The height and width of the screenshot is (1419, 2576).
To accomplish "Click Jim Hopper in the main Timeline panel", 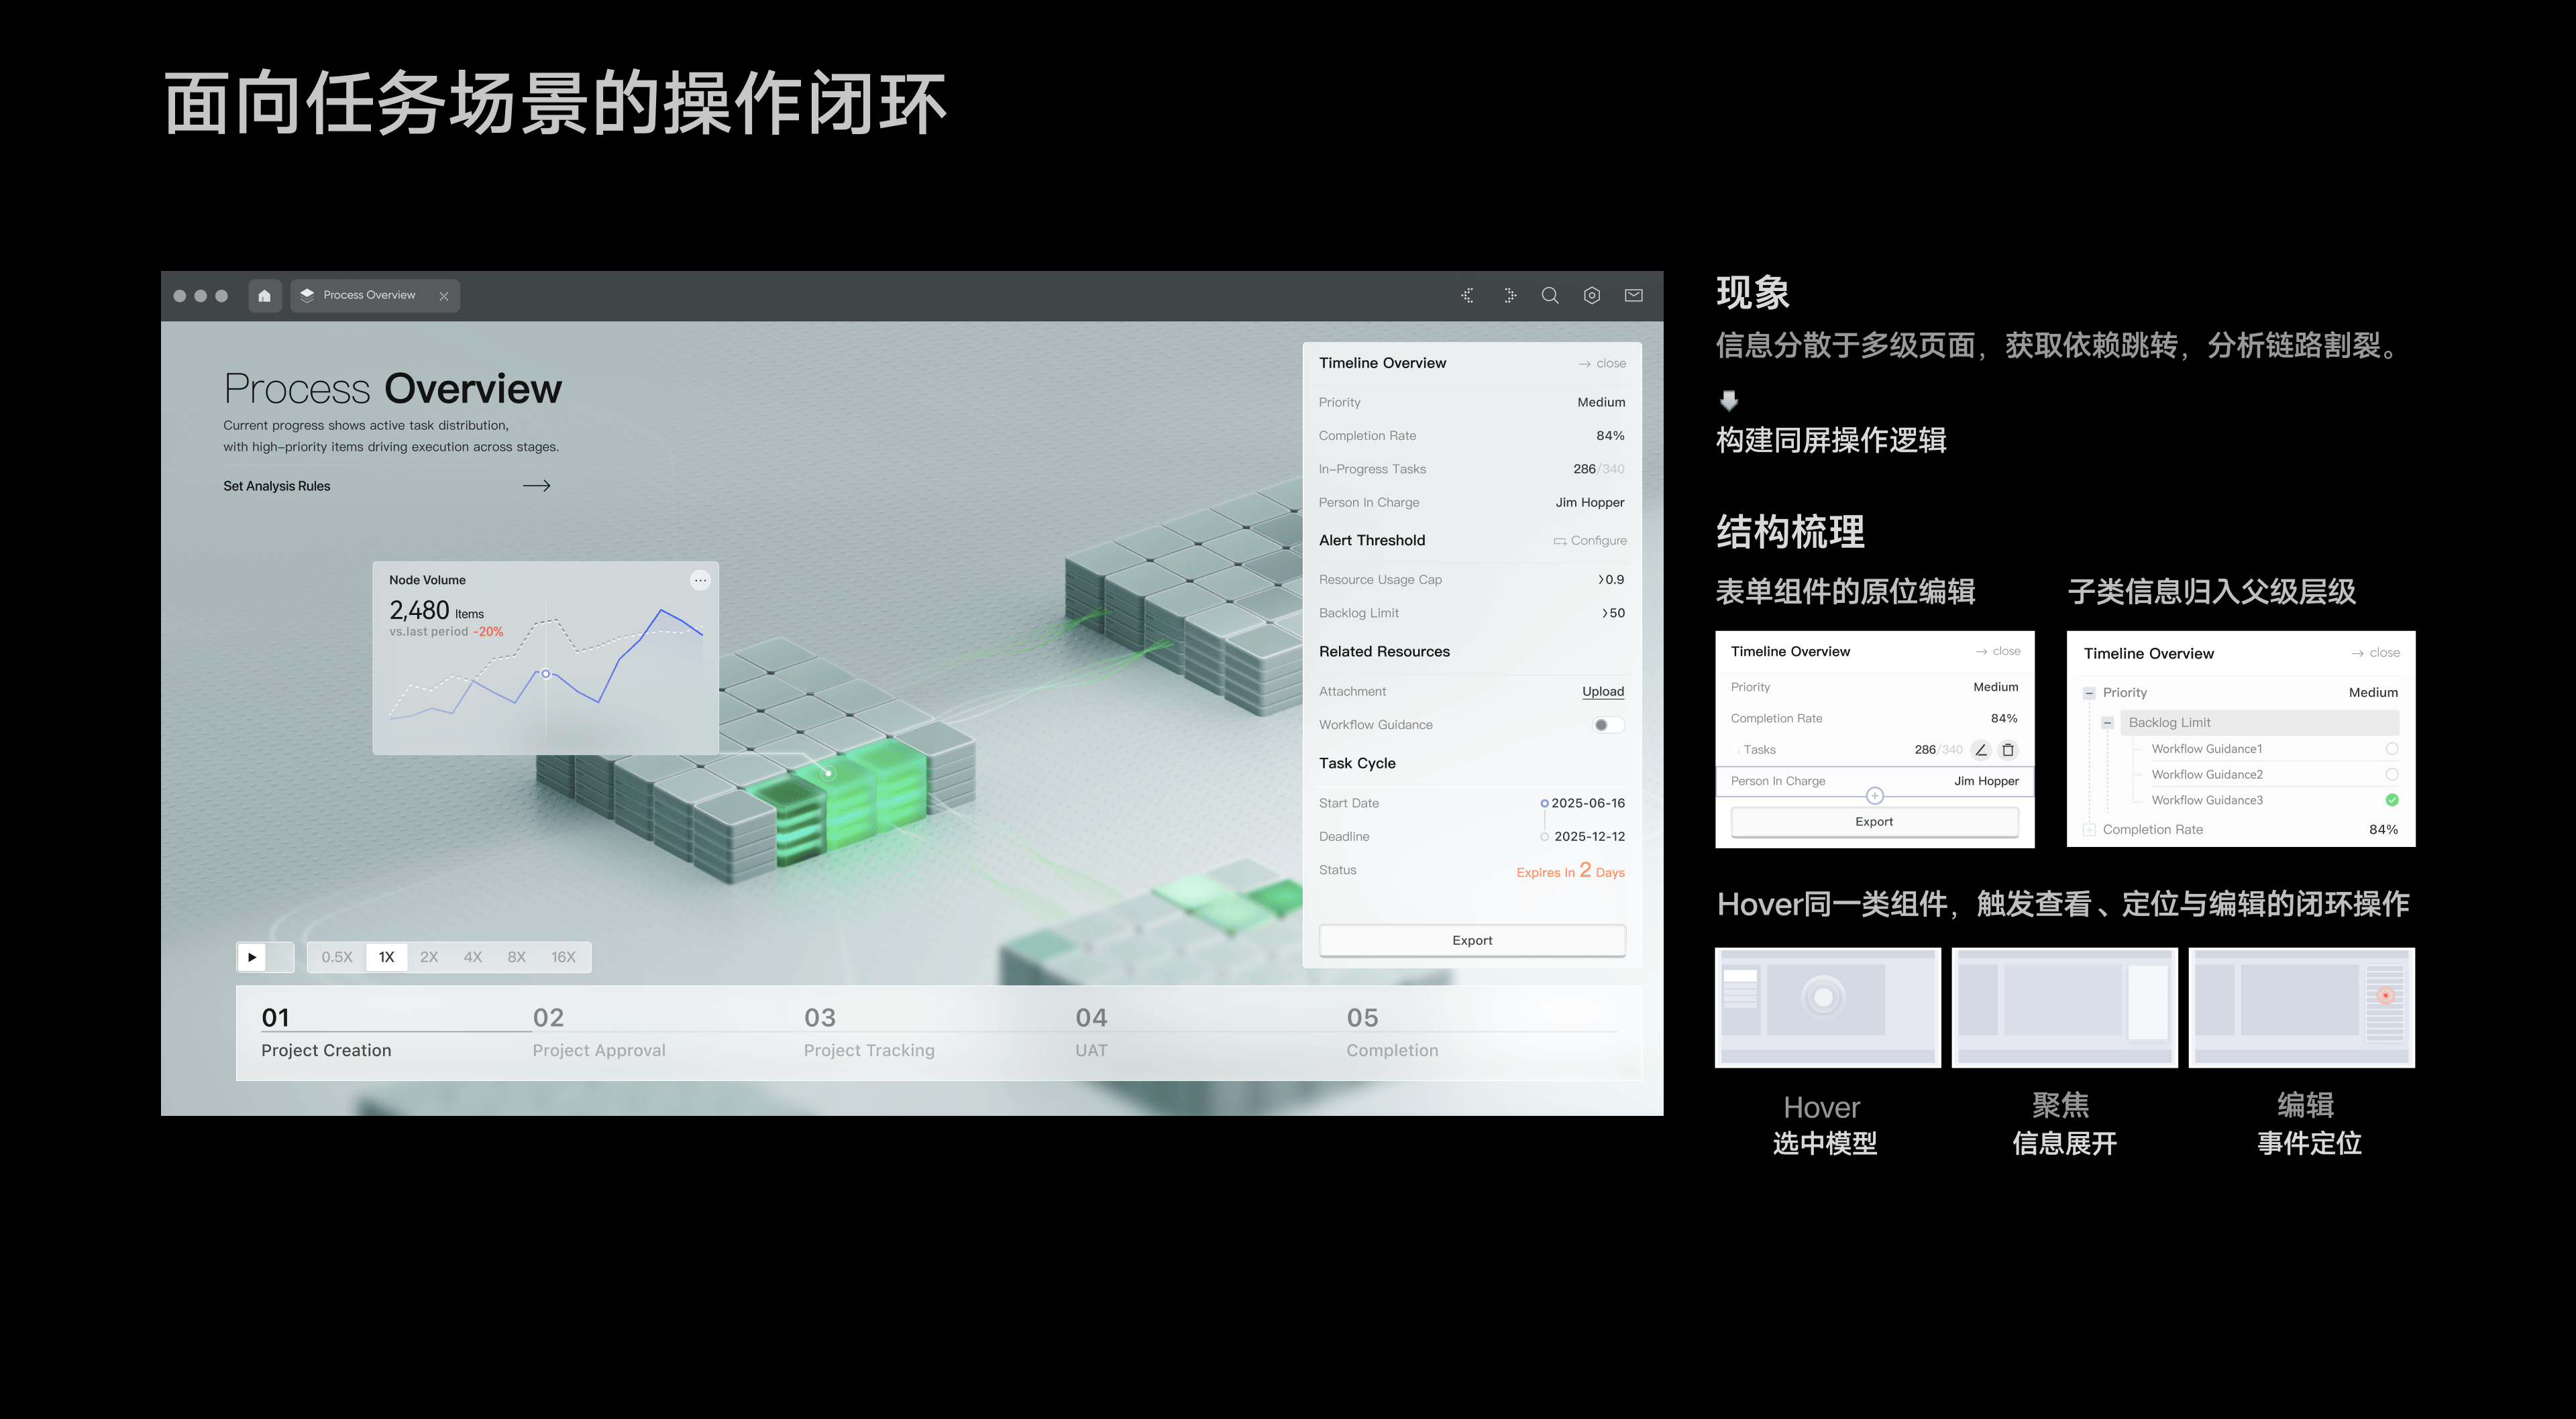I will coord(1589,503).
